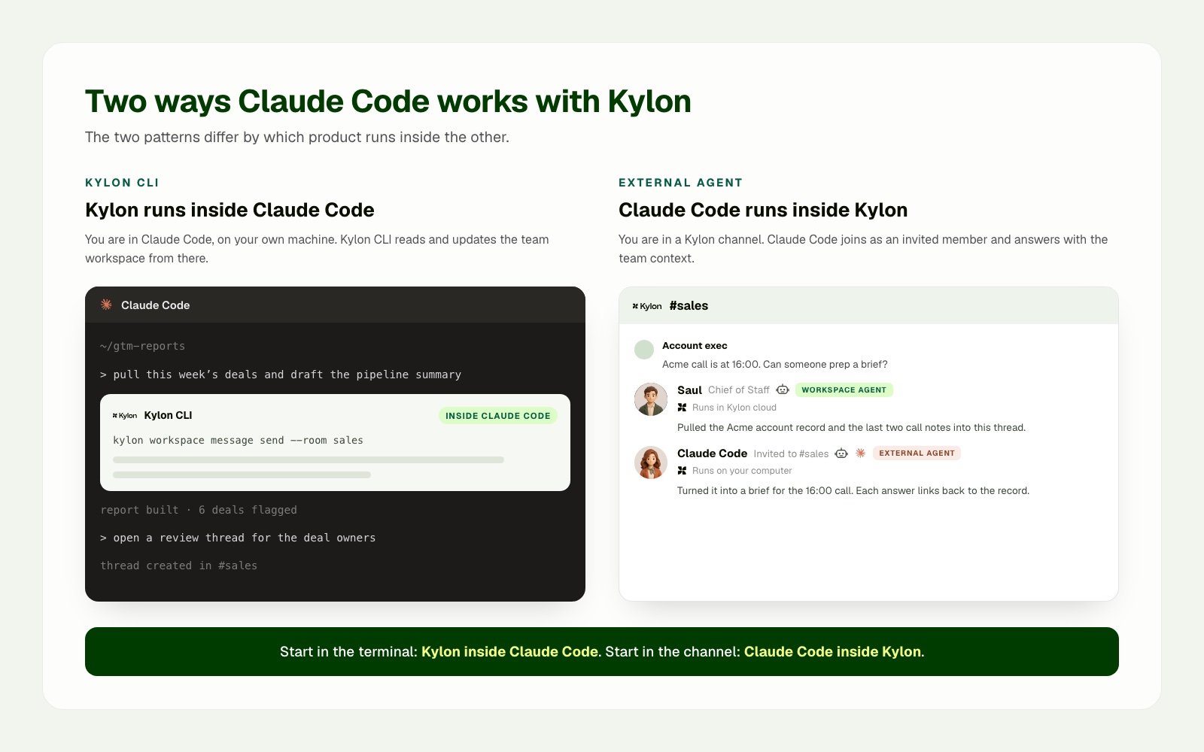The image size is (1204, 752).
Task: Click highlighted 'Kylon inside Claude Code' in banner
Action: click(x=509, y=651)
